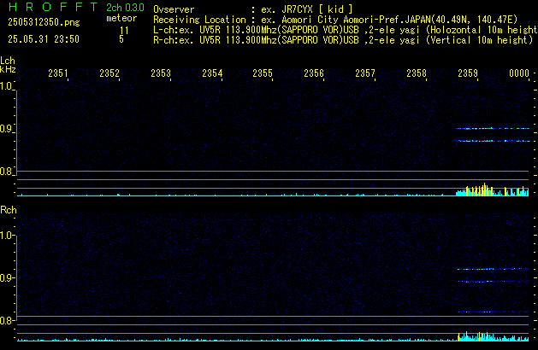538x350 pixels.
Task: Click the Rch signal trace near 0.92 kHz
Action: pos(493,269)
